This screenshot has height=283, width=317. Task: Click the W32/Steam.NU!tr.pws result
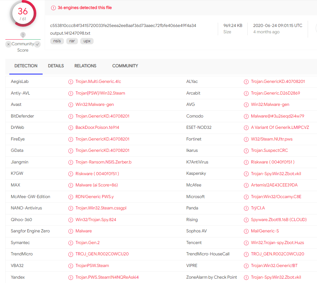(272, 139)
